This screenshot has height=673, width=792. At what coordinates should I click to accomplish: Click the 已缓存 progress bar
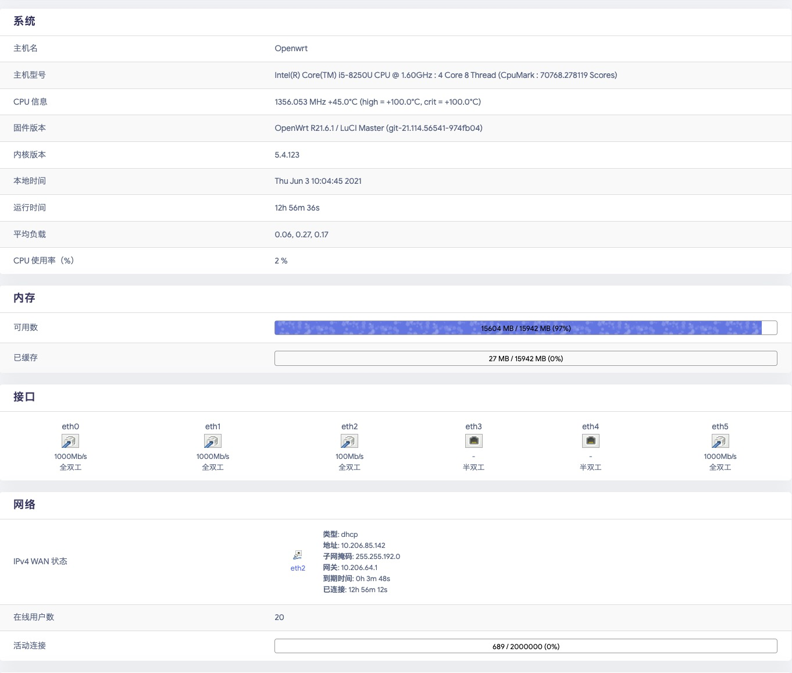coord(525,358)
